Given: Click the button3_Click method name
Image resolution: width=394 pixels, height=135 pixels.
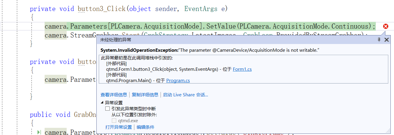Looking at the screenshot, I should tap(101, 9).
